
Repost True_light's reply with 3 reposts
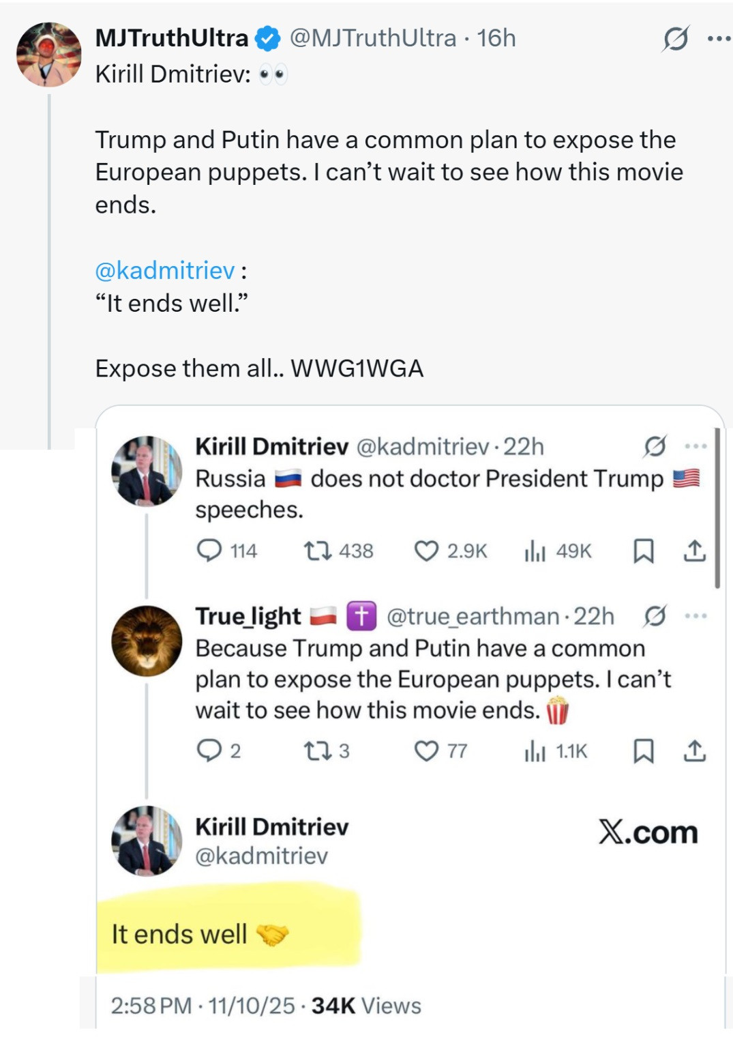pos(317,751)
